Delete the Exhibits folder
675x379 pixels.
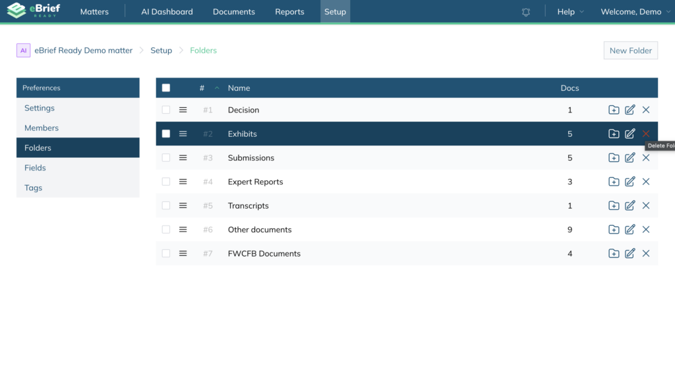pyautogui.click(x=646, y=134)
